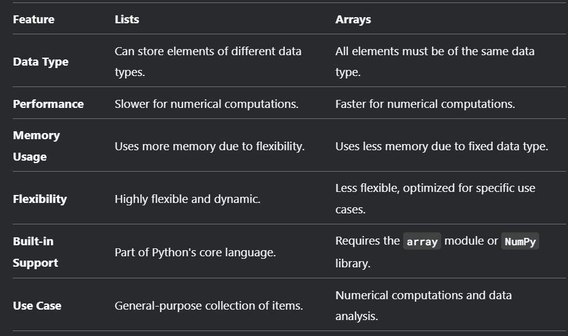The image size is (568, 336).
Task: Select the Arrays column header
Action: 353,20
